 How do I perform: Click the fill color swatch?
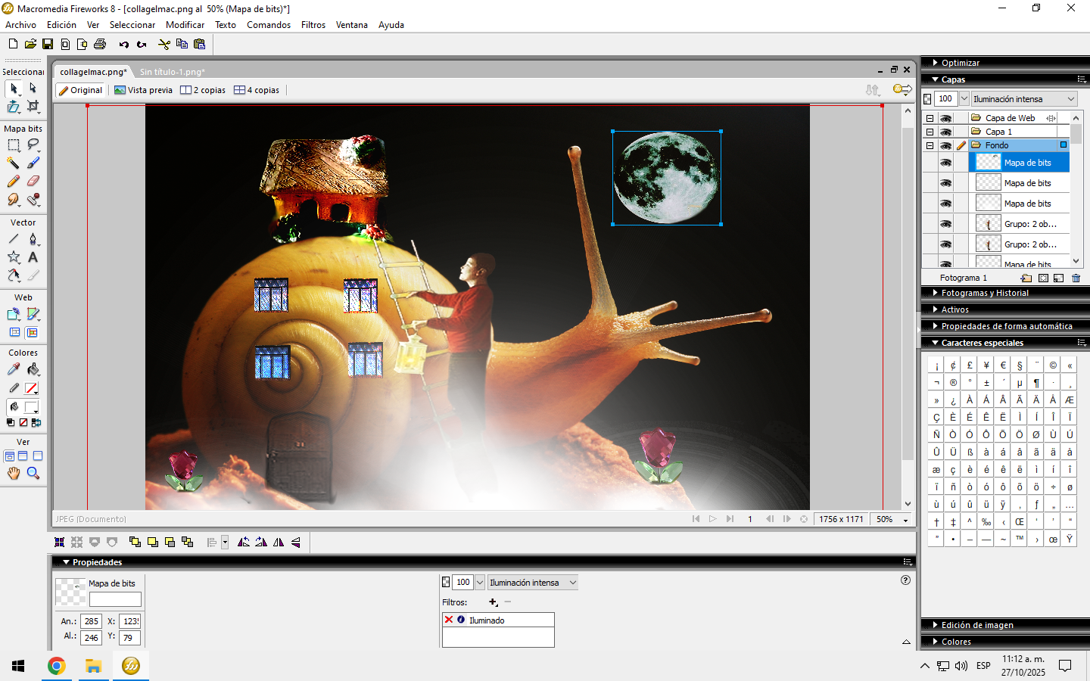(x=31, y=407)
